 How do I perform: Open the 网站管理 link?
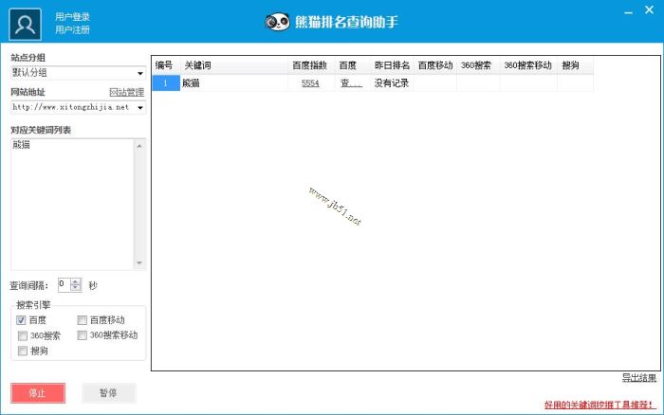126,92
